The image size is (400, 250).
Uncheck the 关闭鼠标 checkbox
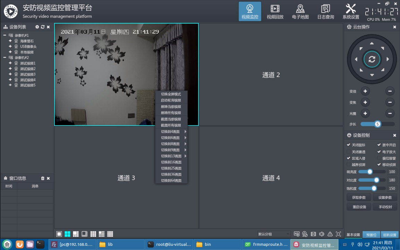point(349,145)
